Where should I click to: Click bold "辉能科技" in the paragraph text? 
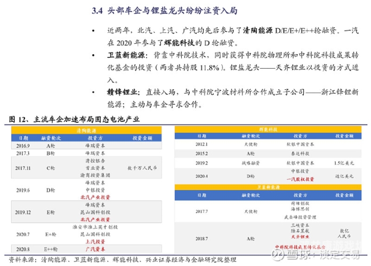pos(179,43)
